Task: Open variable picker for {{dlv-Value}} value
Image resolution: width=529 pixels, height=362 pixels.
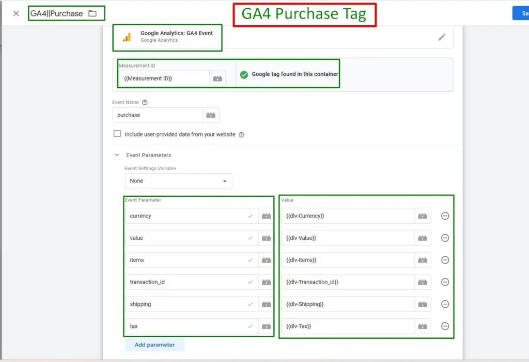Action: [423, 238]
